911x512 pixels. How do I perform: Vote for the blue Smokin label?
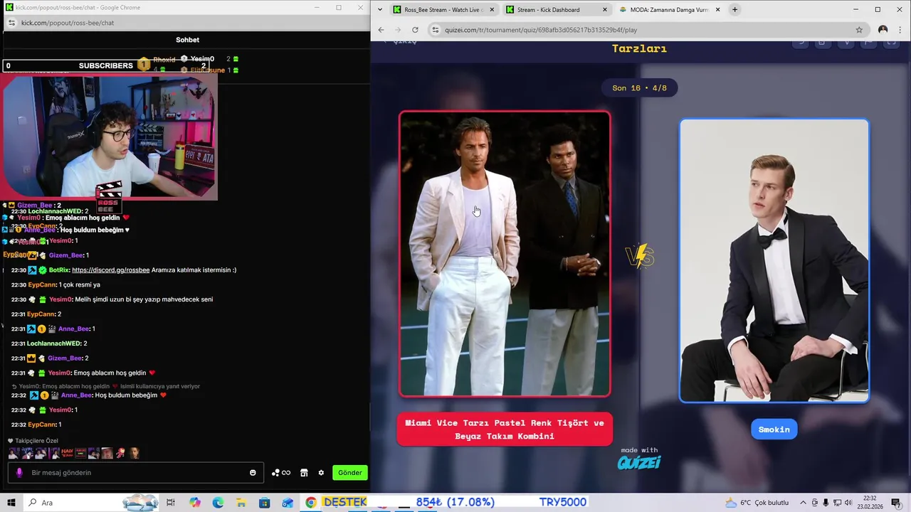click(774, 430)
